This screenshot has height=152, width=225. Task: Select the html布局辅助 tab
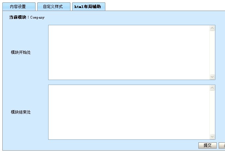(x=88, y=7)
